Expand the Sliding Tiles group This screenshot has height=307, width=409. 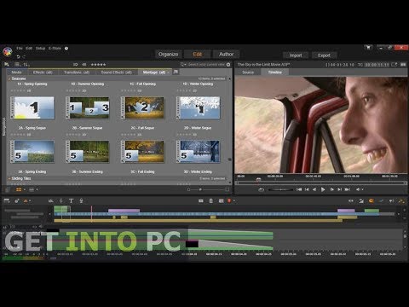(9, 178)
